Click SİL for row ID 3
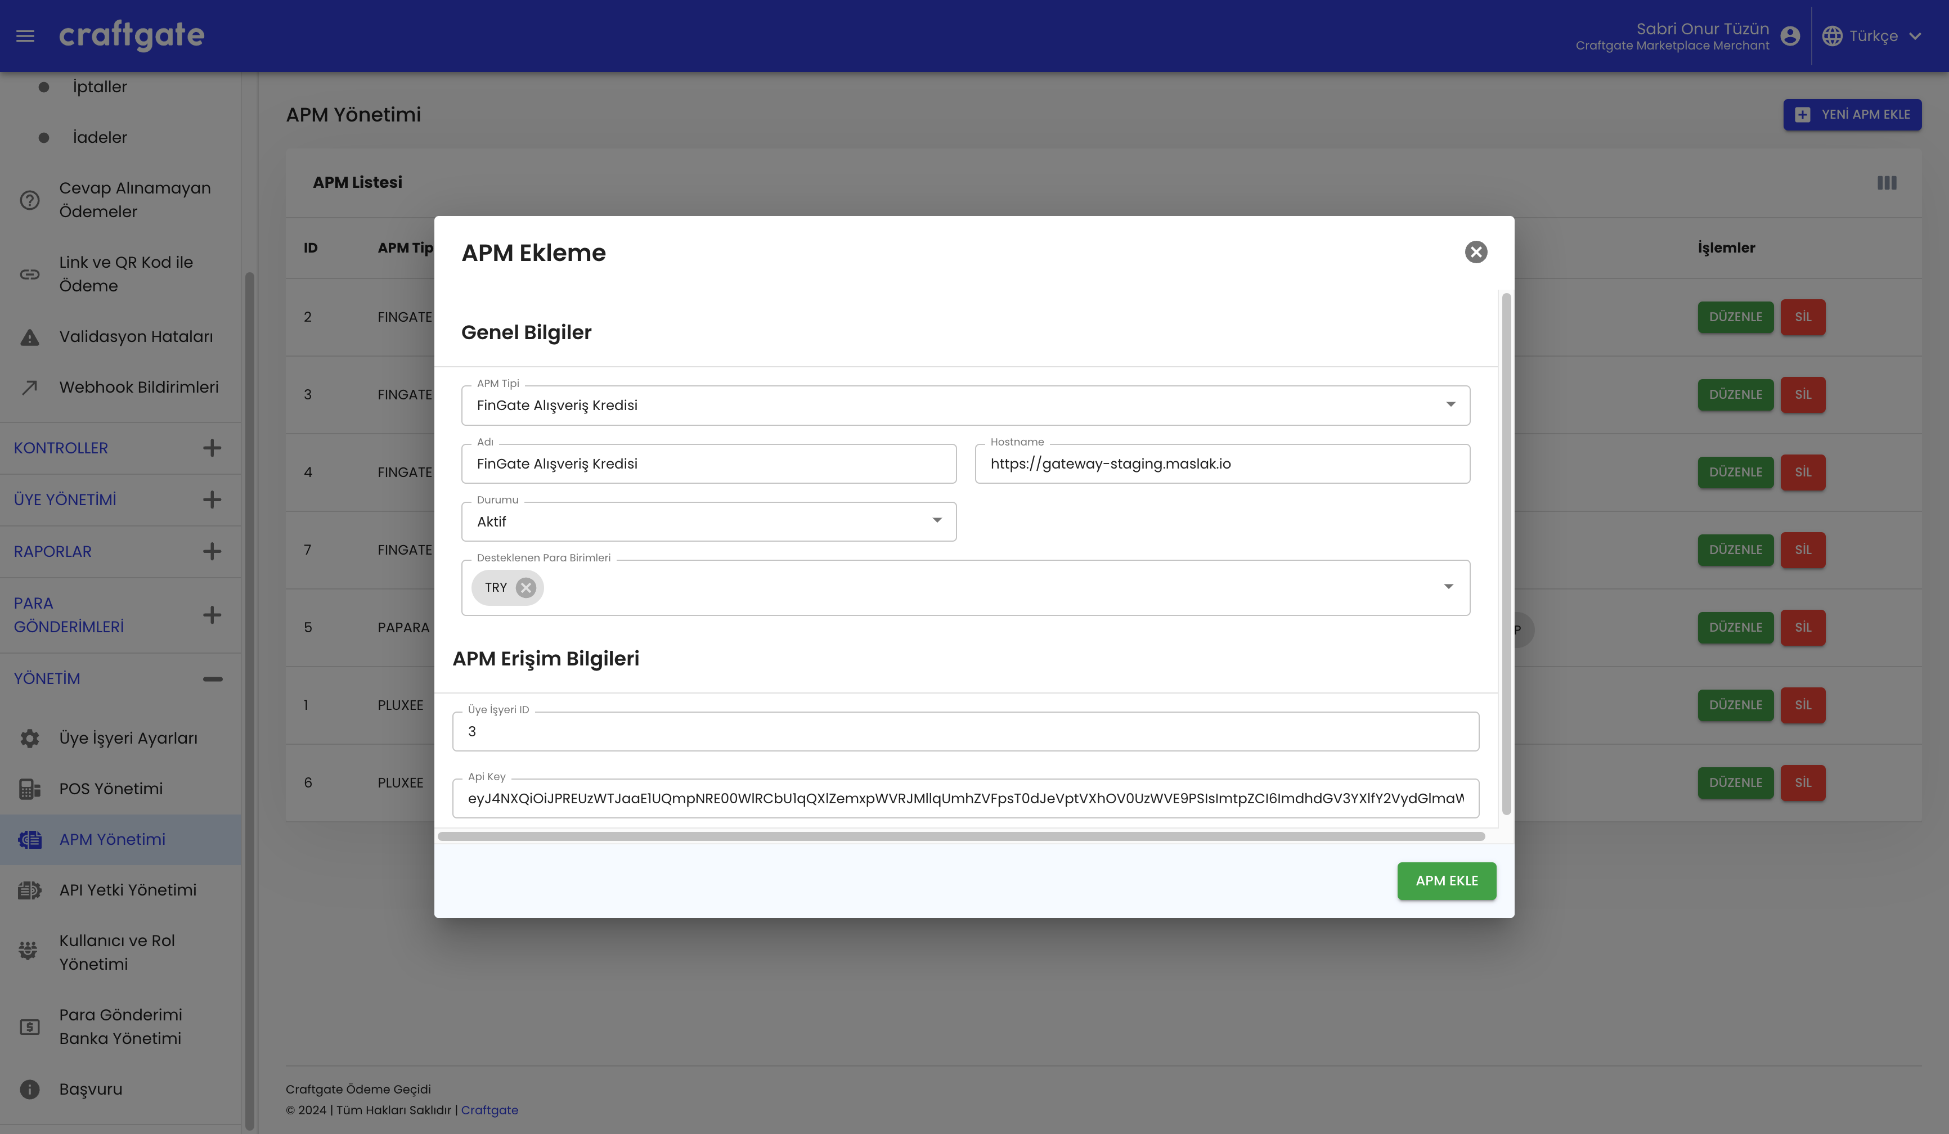The width and height of the screenshot is (1949, 1134). pos(1803,394)
